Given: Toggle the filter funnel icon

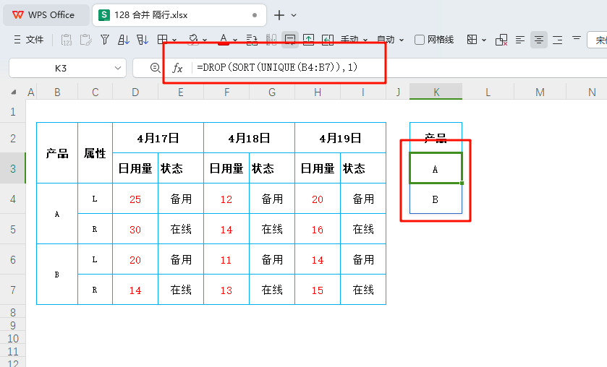Looking at the screenshot, I should coord(104,40).
